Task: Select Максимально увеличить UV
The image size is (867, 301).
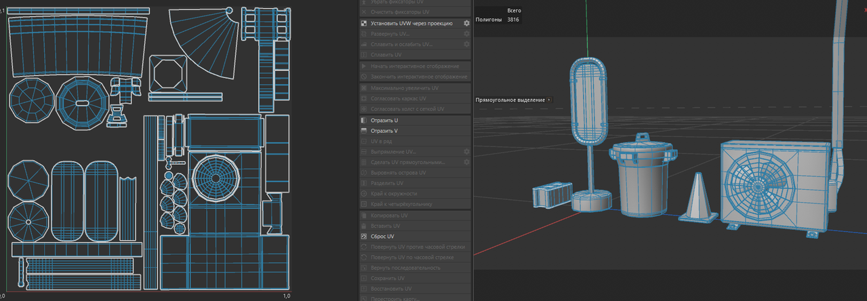Action: click(415, 88)
